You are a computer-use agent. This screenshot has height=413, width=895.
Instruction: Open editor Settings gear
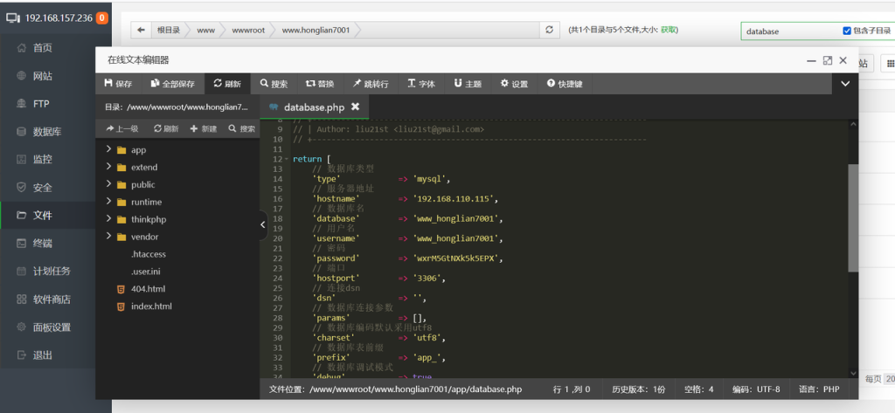(513, 84)
